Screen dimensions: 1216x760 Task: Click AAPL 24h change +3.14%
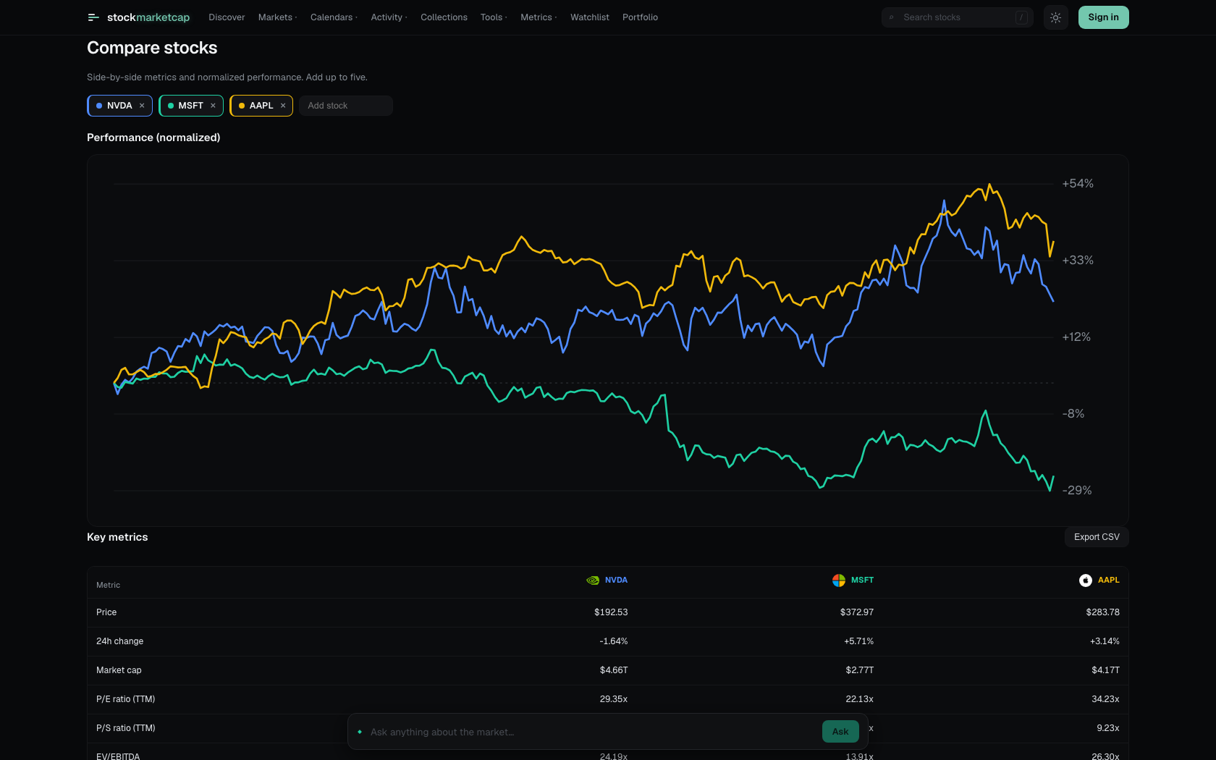coord(1105,641)
